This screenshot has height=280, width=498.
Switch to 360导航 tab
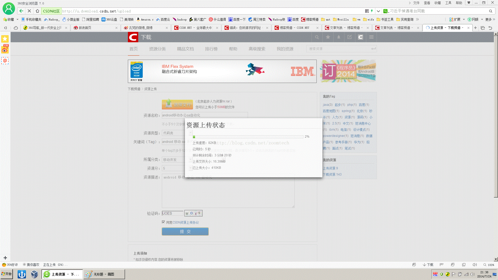pyautogui.click(x=45, y=28)
